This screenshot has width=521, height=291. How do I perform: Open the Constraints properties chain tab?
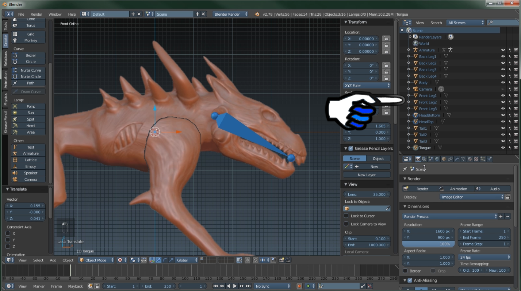click(450, 159)
